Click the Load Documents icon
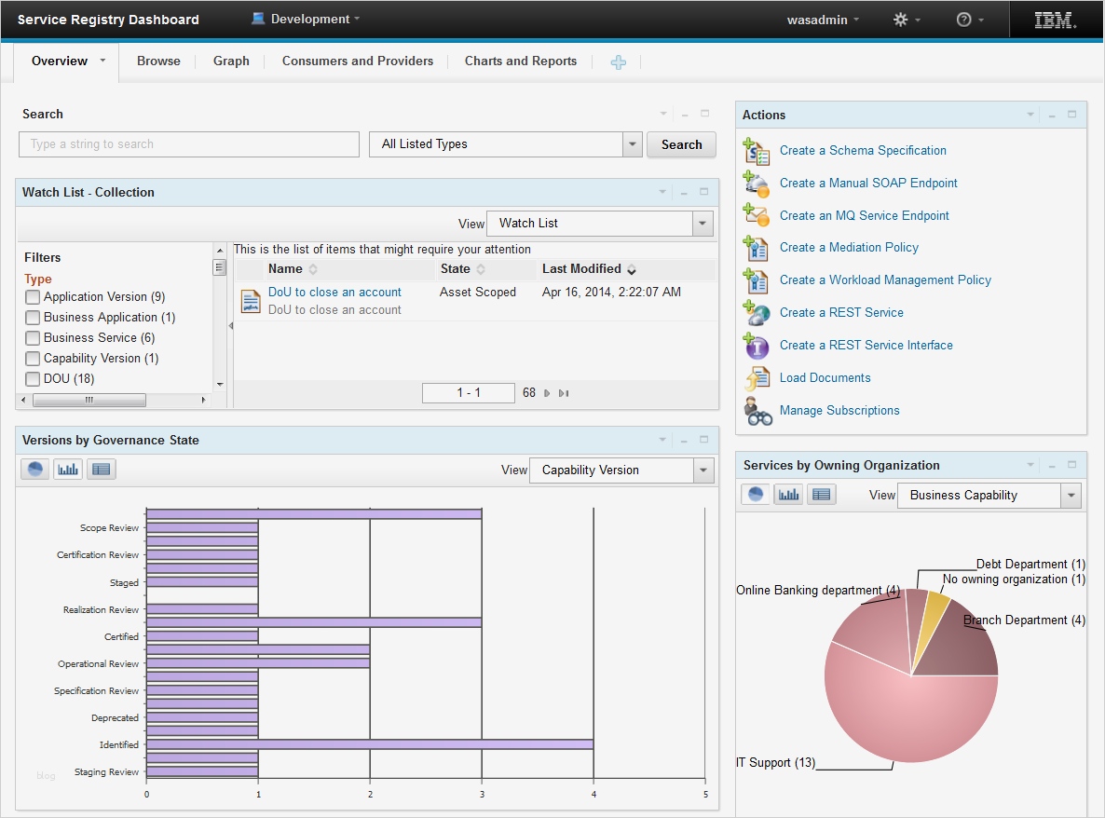The height and width of the screenshot is (818, 1105). (x=756, y=378)
